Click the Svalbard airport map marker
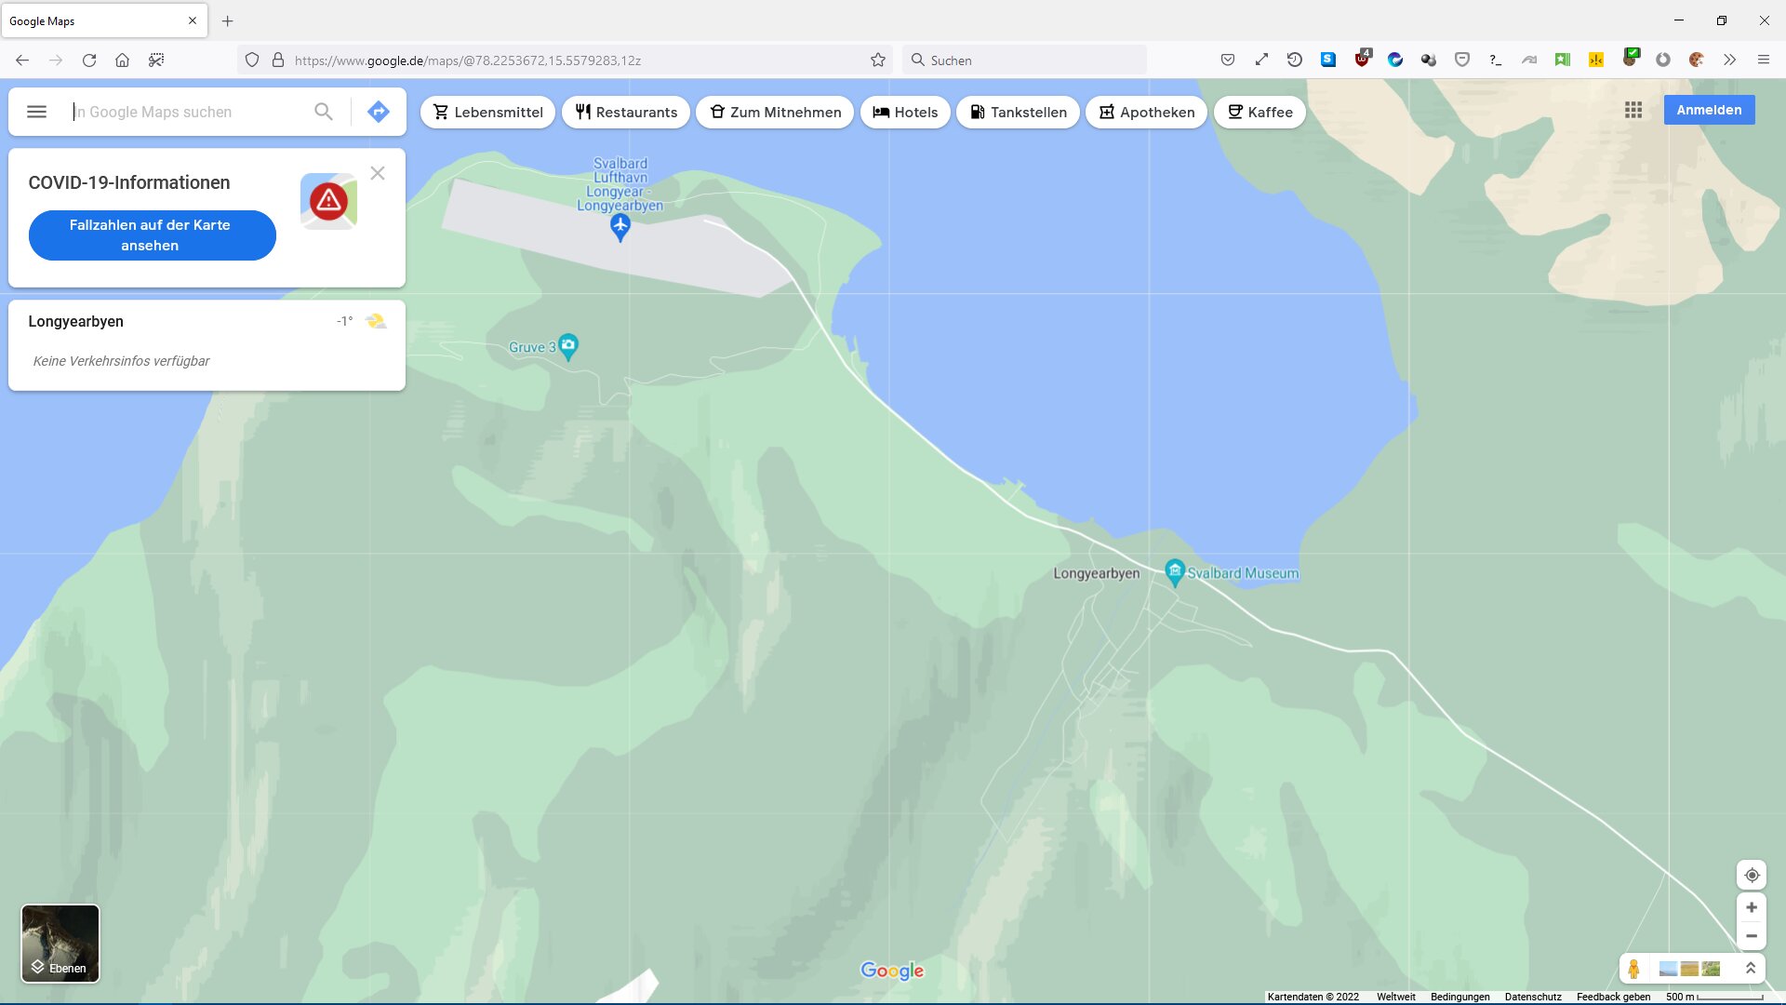1786x1005 pixels. 620,225
